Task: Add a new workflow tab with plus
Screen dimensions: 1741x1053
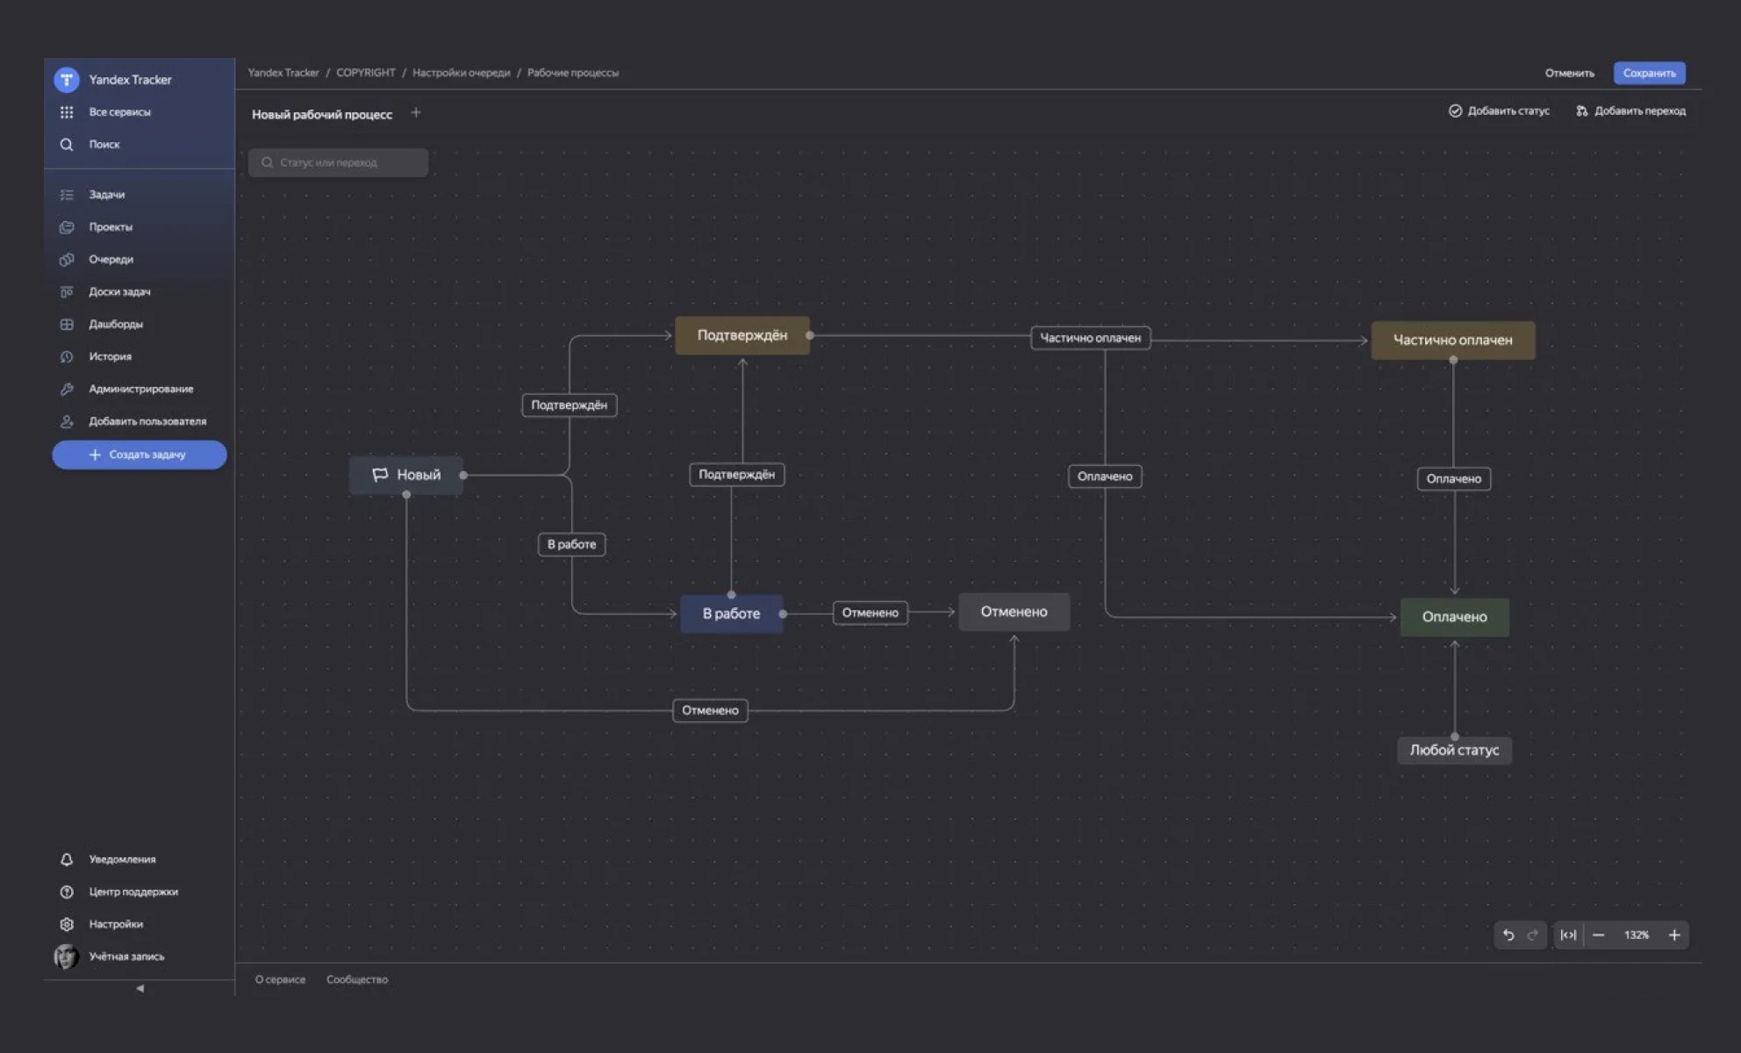Action: click(x=416, y=113)
